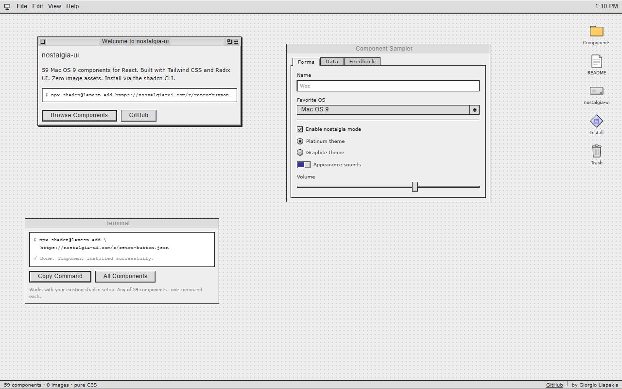Open the README document icon
The height and width of the screenshot is (389, 622).
pyautogui.click(x=596, y=65)
